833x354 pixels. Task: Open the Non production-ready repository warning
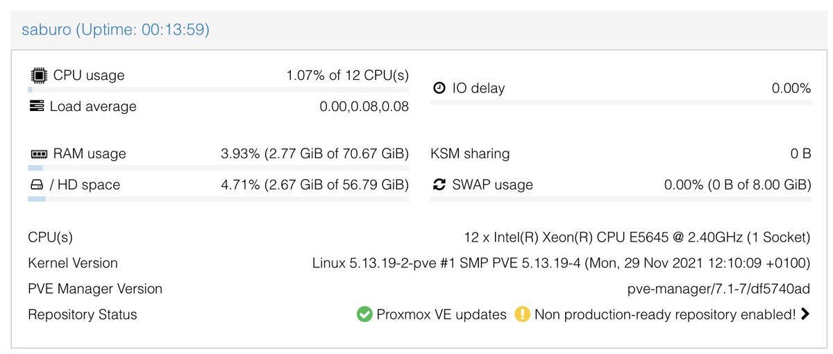[x=664, y=314]
